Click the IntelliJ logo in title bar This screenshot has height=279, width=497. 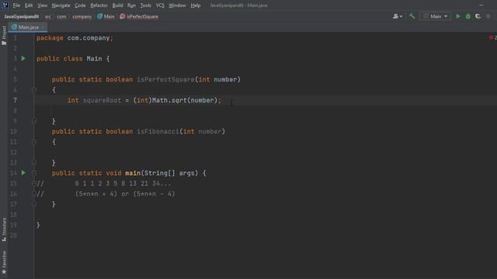pyautogui.click(x=5, y=5)
